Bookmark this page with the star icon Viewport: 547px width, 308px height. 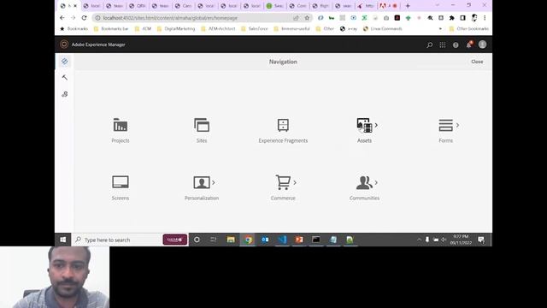pyautogui.click(x=307, y=18)
